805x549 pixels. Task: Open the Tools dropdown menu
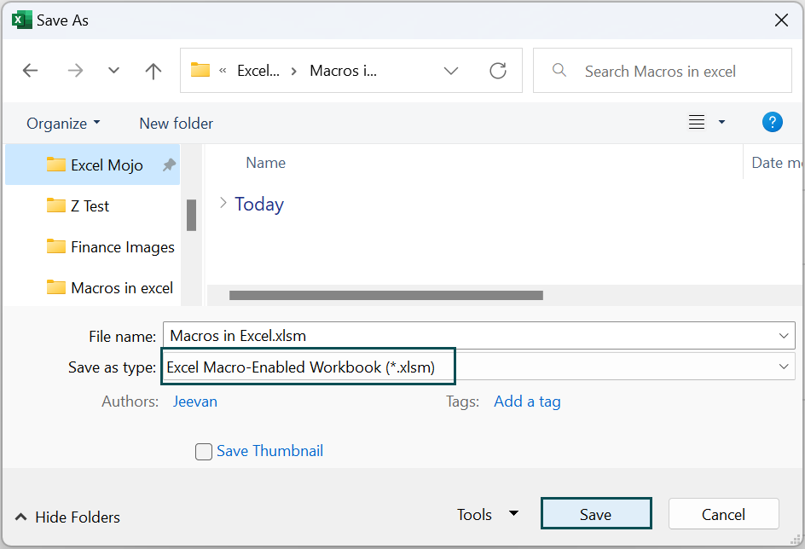coord(487,515)
